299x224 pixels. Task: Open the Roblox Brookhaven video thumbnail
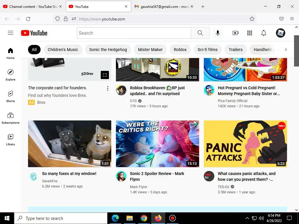pyautogui.click(x=157, y=69)
